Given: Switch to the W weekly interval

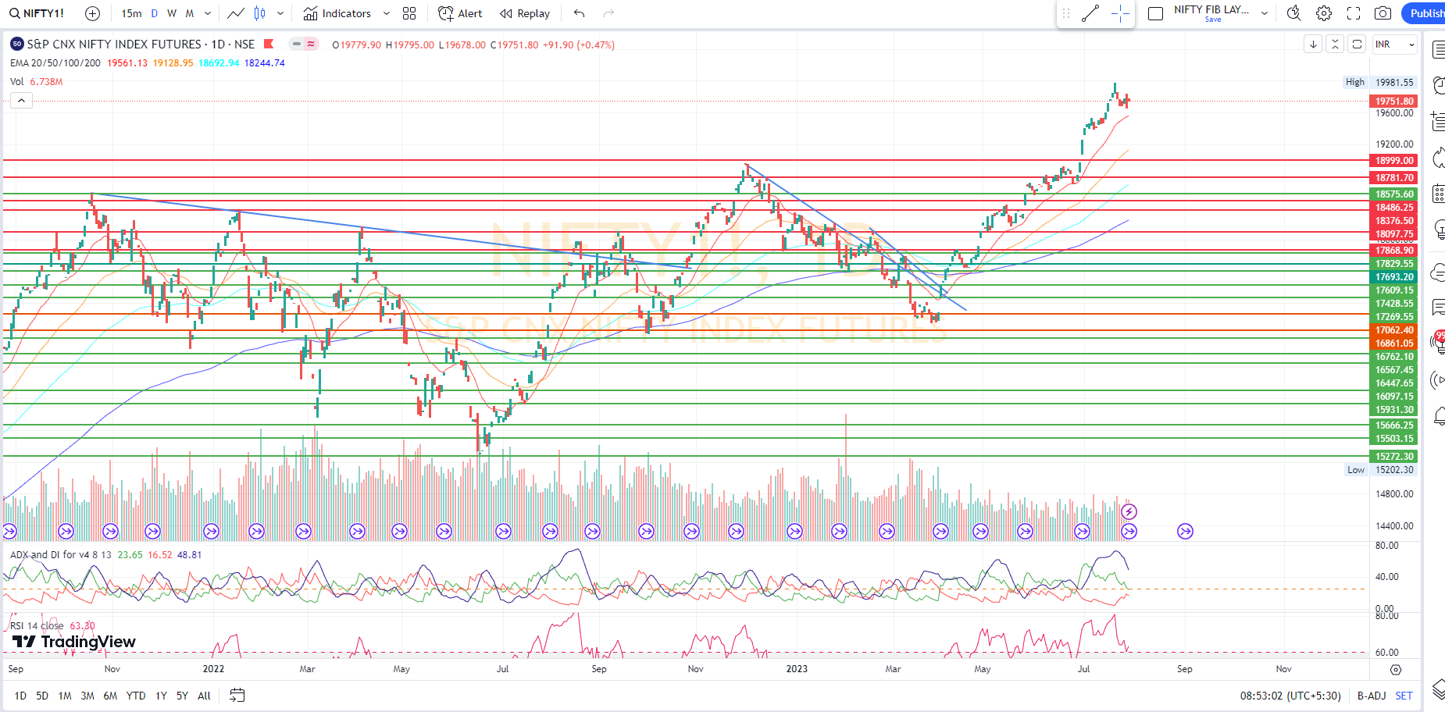Looking at the screenshot, I should pos(172,13).
